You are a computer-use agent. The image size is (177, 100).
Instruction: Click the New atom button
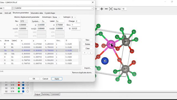point(87,40)
